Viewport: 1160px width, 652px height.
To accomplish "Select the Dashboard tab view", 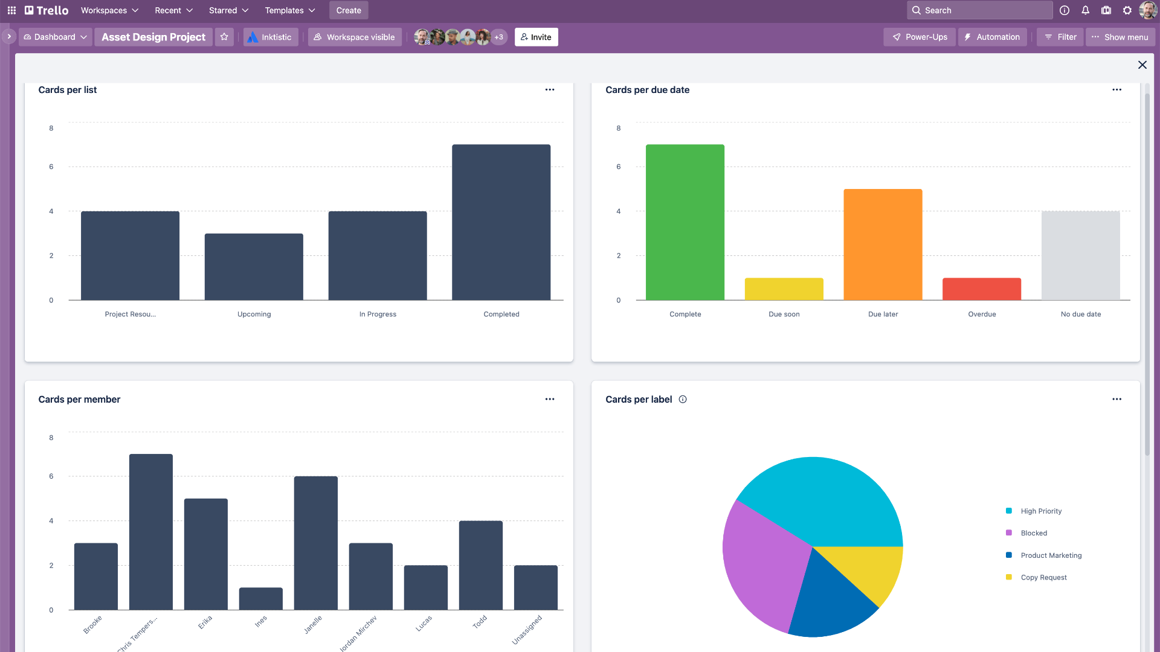I will [55, 37].
